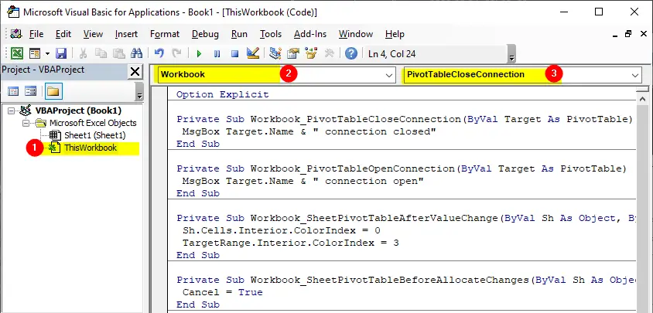Open the Tools menu
The image size is (653, 313).
click(x=271, y=34)
